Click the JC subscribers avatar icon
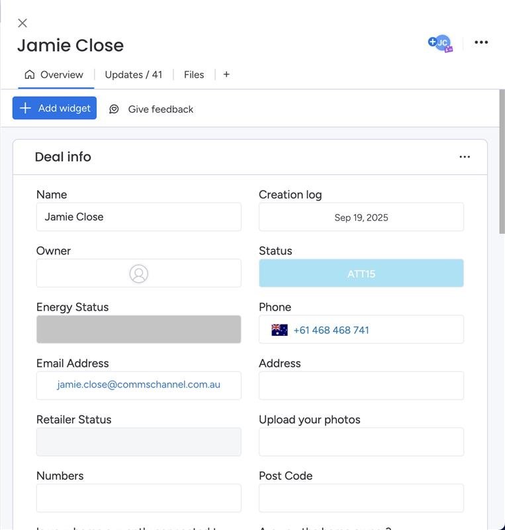The image size is (505, 530). click(441, 42)
